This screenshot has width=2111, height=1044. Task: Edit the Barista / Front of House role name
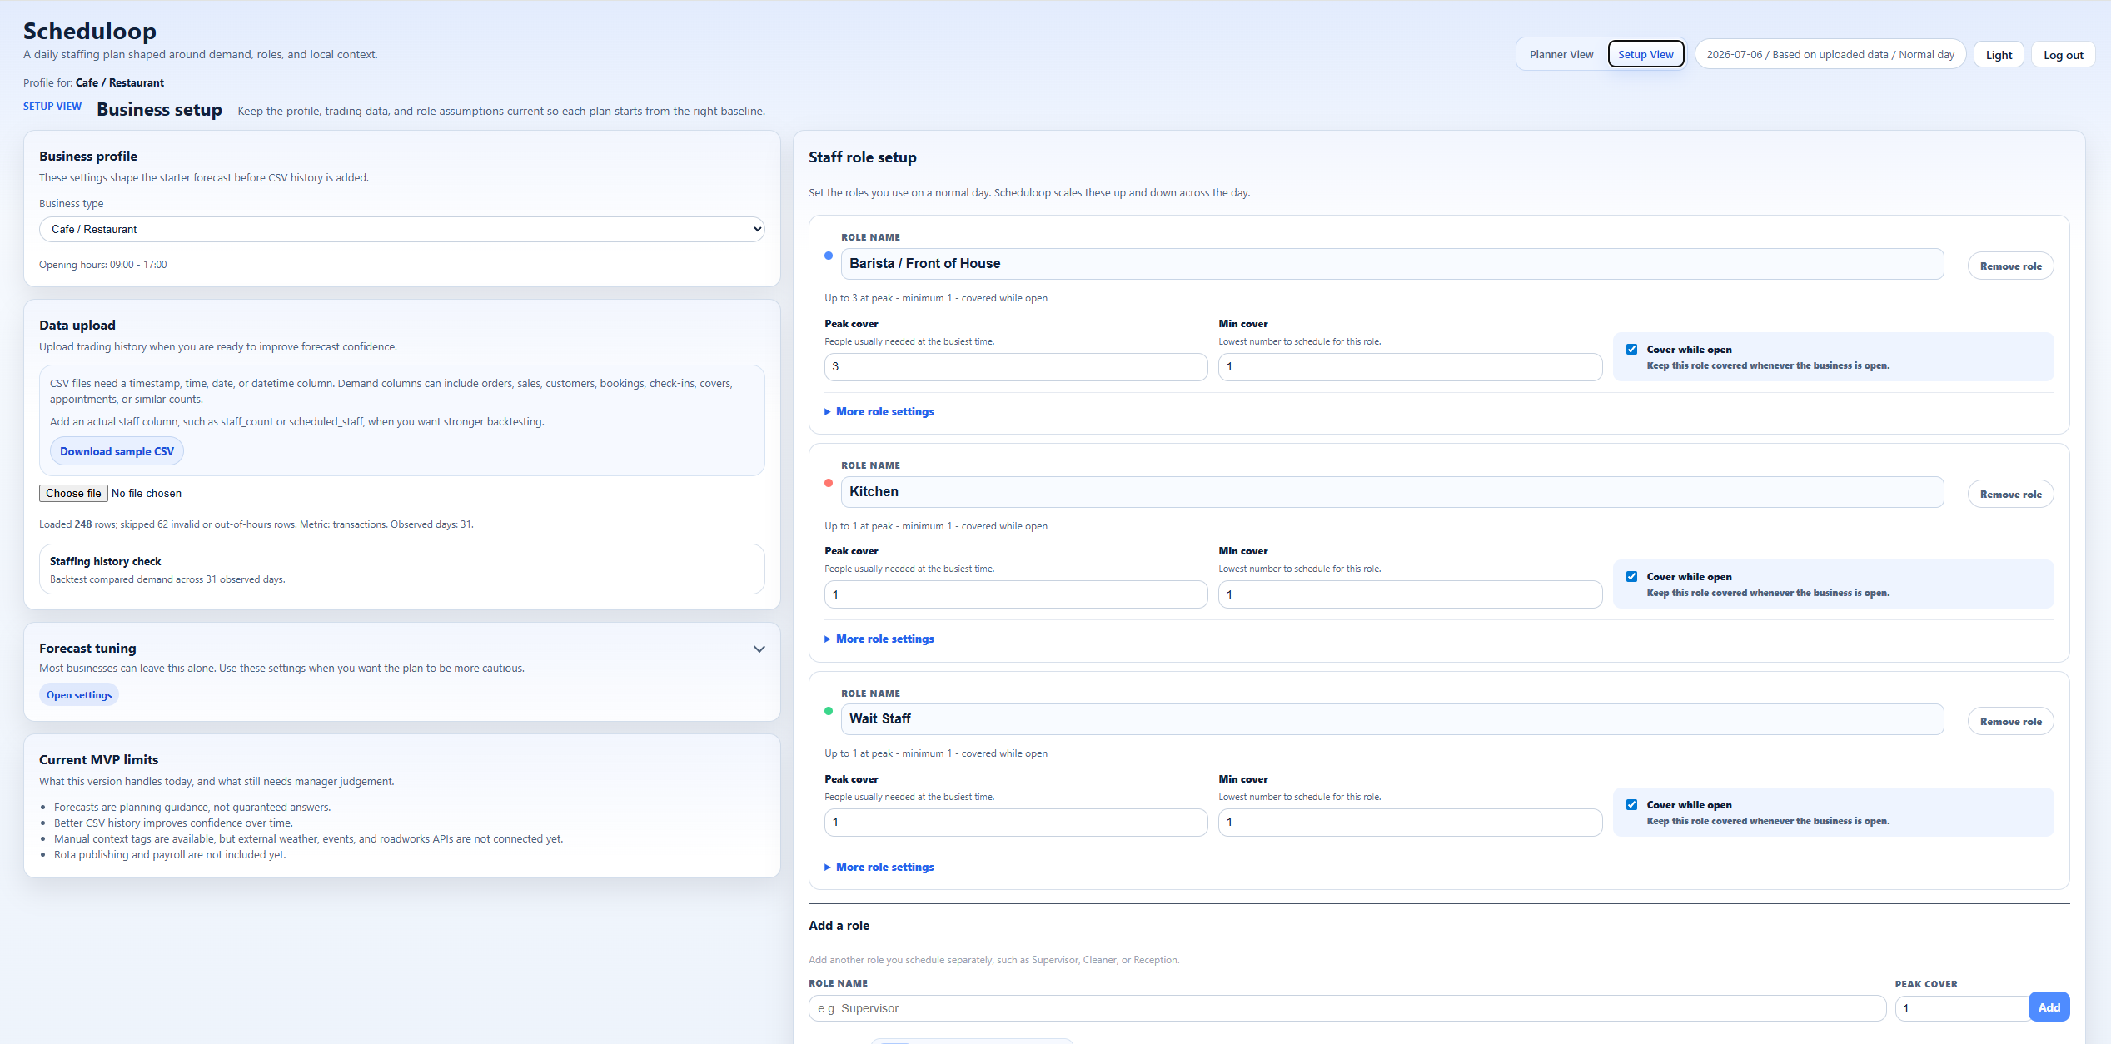1392,264
